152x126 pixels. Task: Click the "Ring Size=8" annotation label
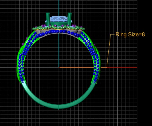click(130, 34)
